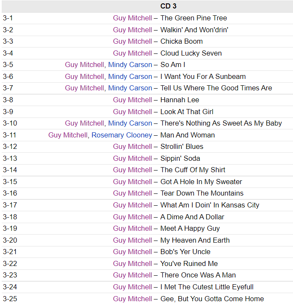Open Guy Mitchell link on track 3-10
293x305 pixels.
coord(84,123)
